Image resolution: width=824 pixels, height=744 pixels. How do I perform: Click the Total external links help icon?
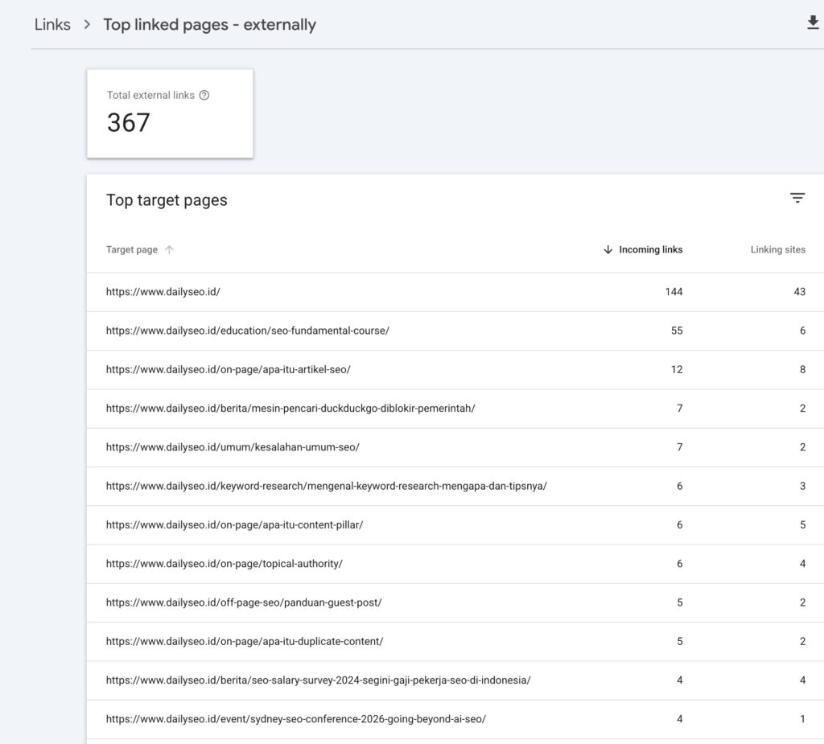(204, 95)
